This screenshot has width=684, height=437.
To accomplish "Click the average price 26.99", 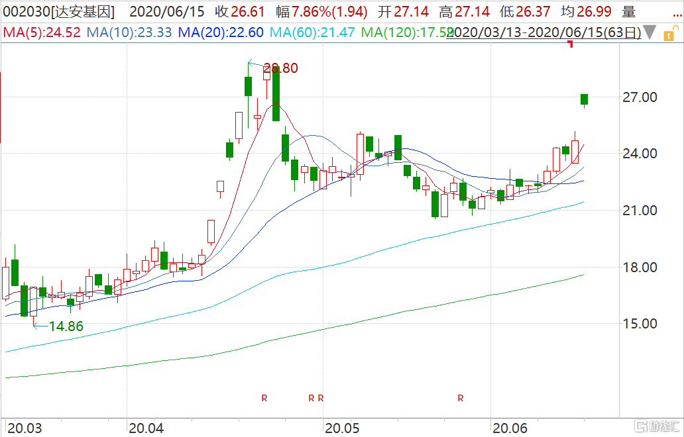I will 594,11.
